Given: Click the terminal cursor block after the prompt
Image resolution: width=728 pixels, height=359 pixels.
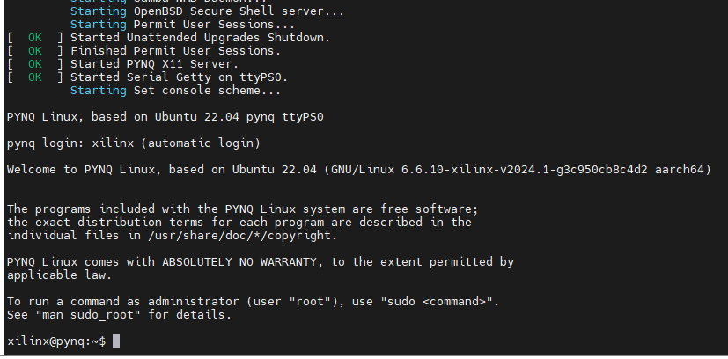Looking at the screenshot, I should 116,341.
